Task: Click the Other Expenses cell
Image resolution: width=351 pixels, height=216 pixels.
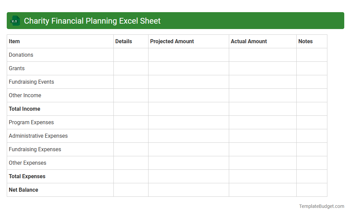Action: (27, 163)
